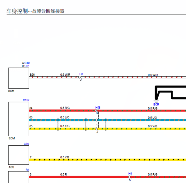This screenshot has width=186, height=183.
Task: Click the 0.5 R wire label
Action: point(63,175)
